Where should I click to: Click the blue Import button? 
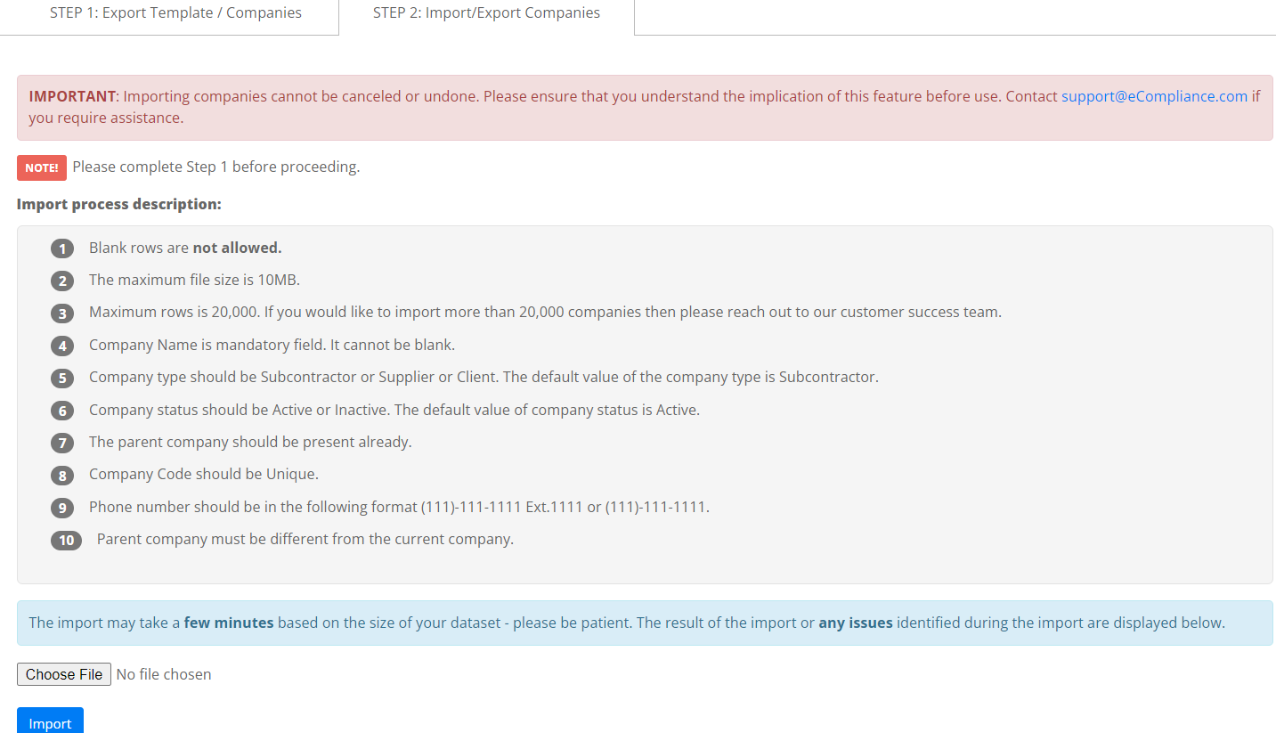(50, 721)
